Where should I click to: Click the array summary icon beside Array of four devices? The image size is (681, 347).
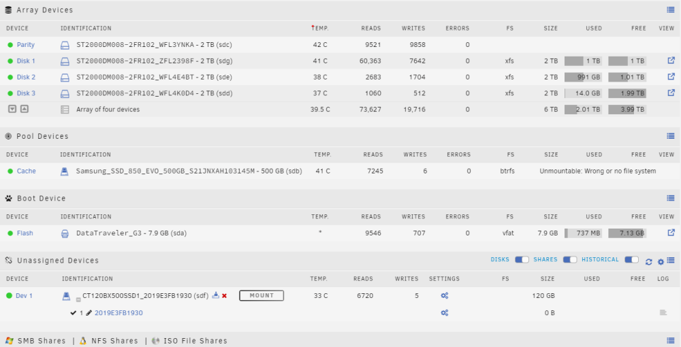click(65, 110)
